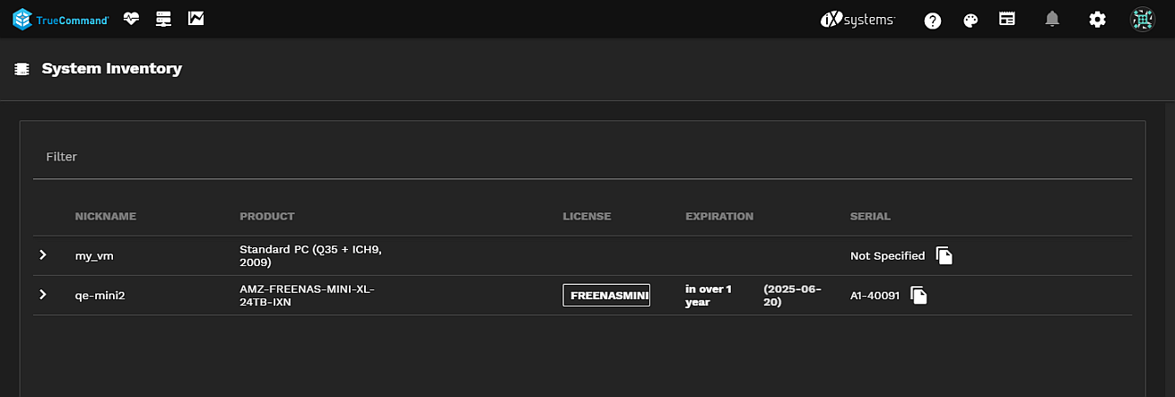The height and width of the screenshot is (397, 1175).
Task: Sort by the NICKNAME column header
Action: click(105, 216)
